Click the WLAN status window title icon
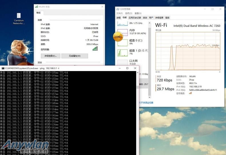The image size is (226, 155). click(37, 7)
